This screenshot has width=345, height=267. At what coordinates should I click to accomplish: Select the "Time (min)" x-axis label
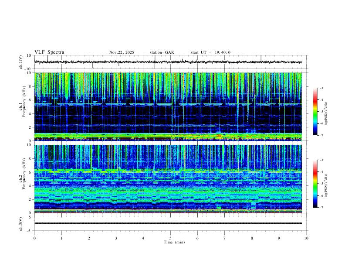[174, 242]
